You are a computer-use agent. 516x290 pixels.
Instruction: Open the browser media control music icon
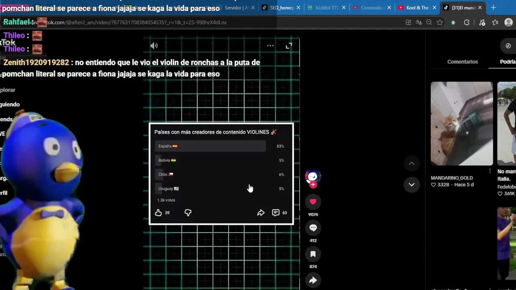point(482,23)
